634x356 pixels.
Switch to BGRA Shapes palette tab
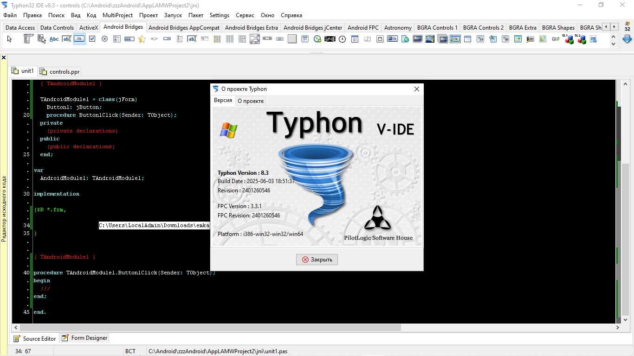point(558,27)
